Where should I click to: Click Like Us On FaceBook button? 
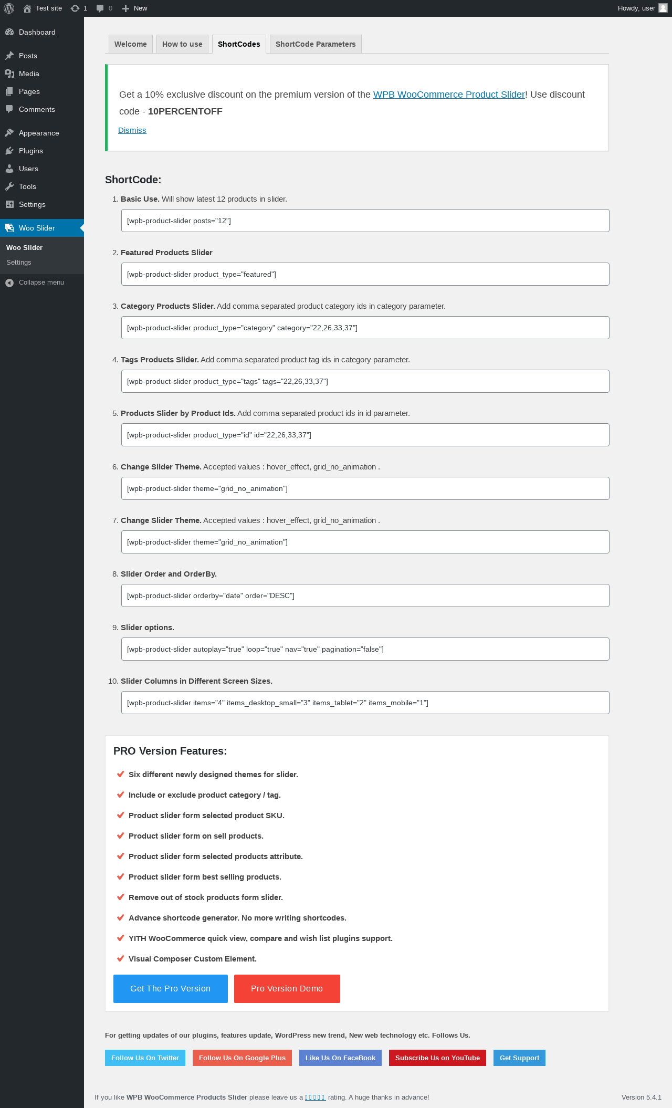point(340,1058)
